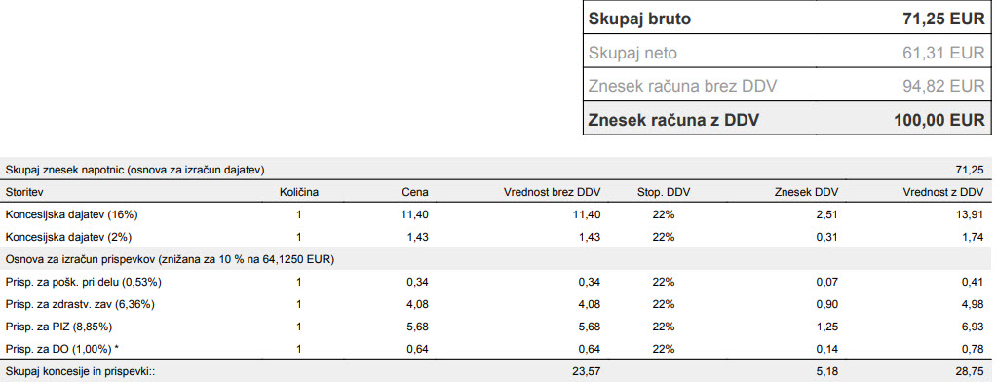Click the Storitev column header
Image resolution: width=996 pixels, height=385 pixels.
pos(23,192)
